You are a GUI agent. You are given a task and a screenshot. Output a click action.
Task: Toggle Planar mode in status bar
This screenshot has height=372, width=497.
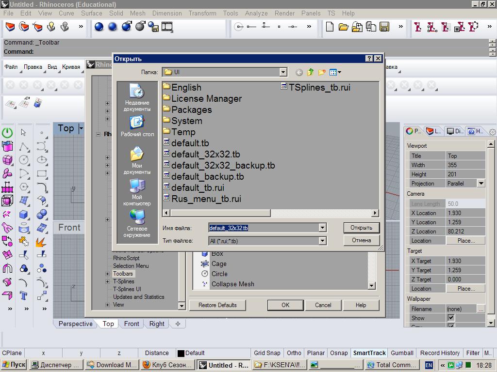(315, 353)
